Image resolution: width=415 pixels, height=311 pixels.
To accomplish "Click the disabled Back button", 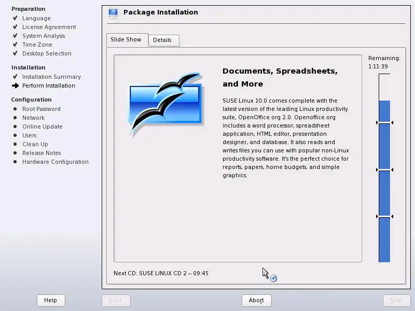I will pyautogui.click(x=116, y=301).
